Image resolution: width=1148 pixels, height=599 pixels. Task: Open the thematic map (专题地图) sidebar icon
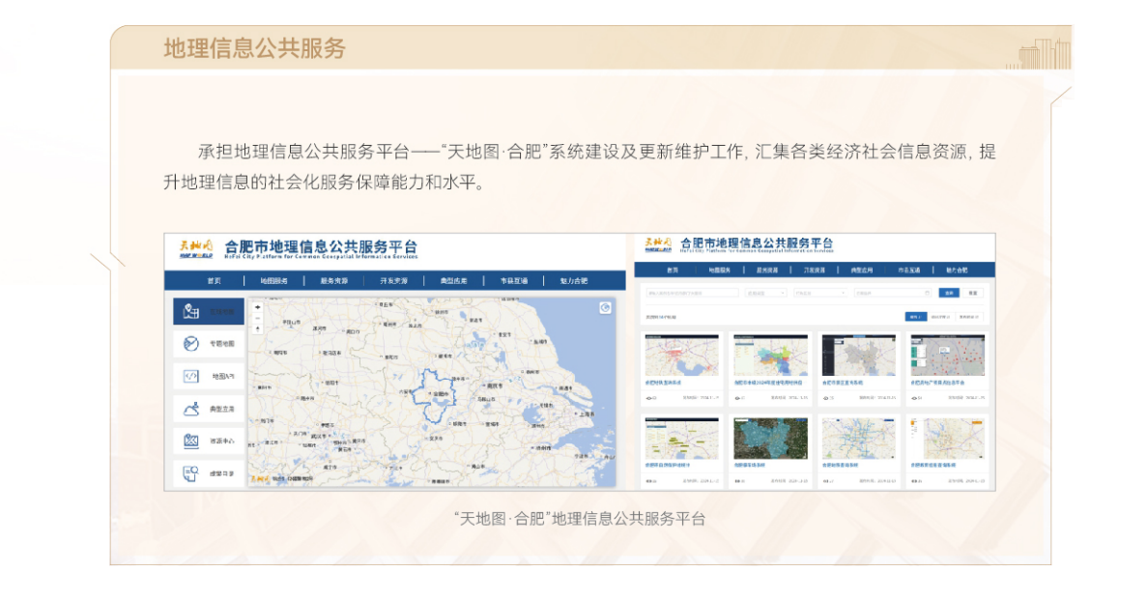pos(191,343)
